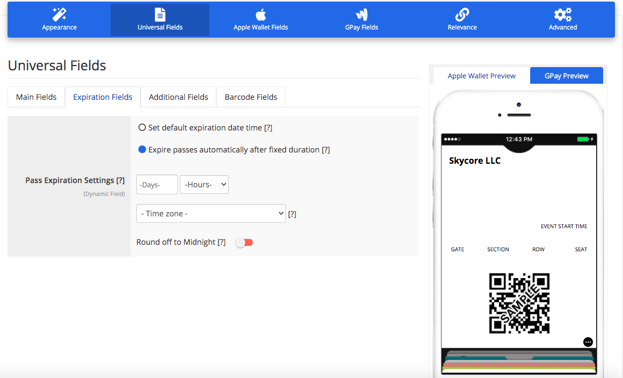Open help link next to Pass Expiration Settings
This screenshot has height=378, width=623.
point(121,180)
